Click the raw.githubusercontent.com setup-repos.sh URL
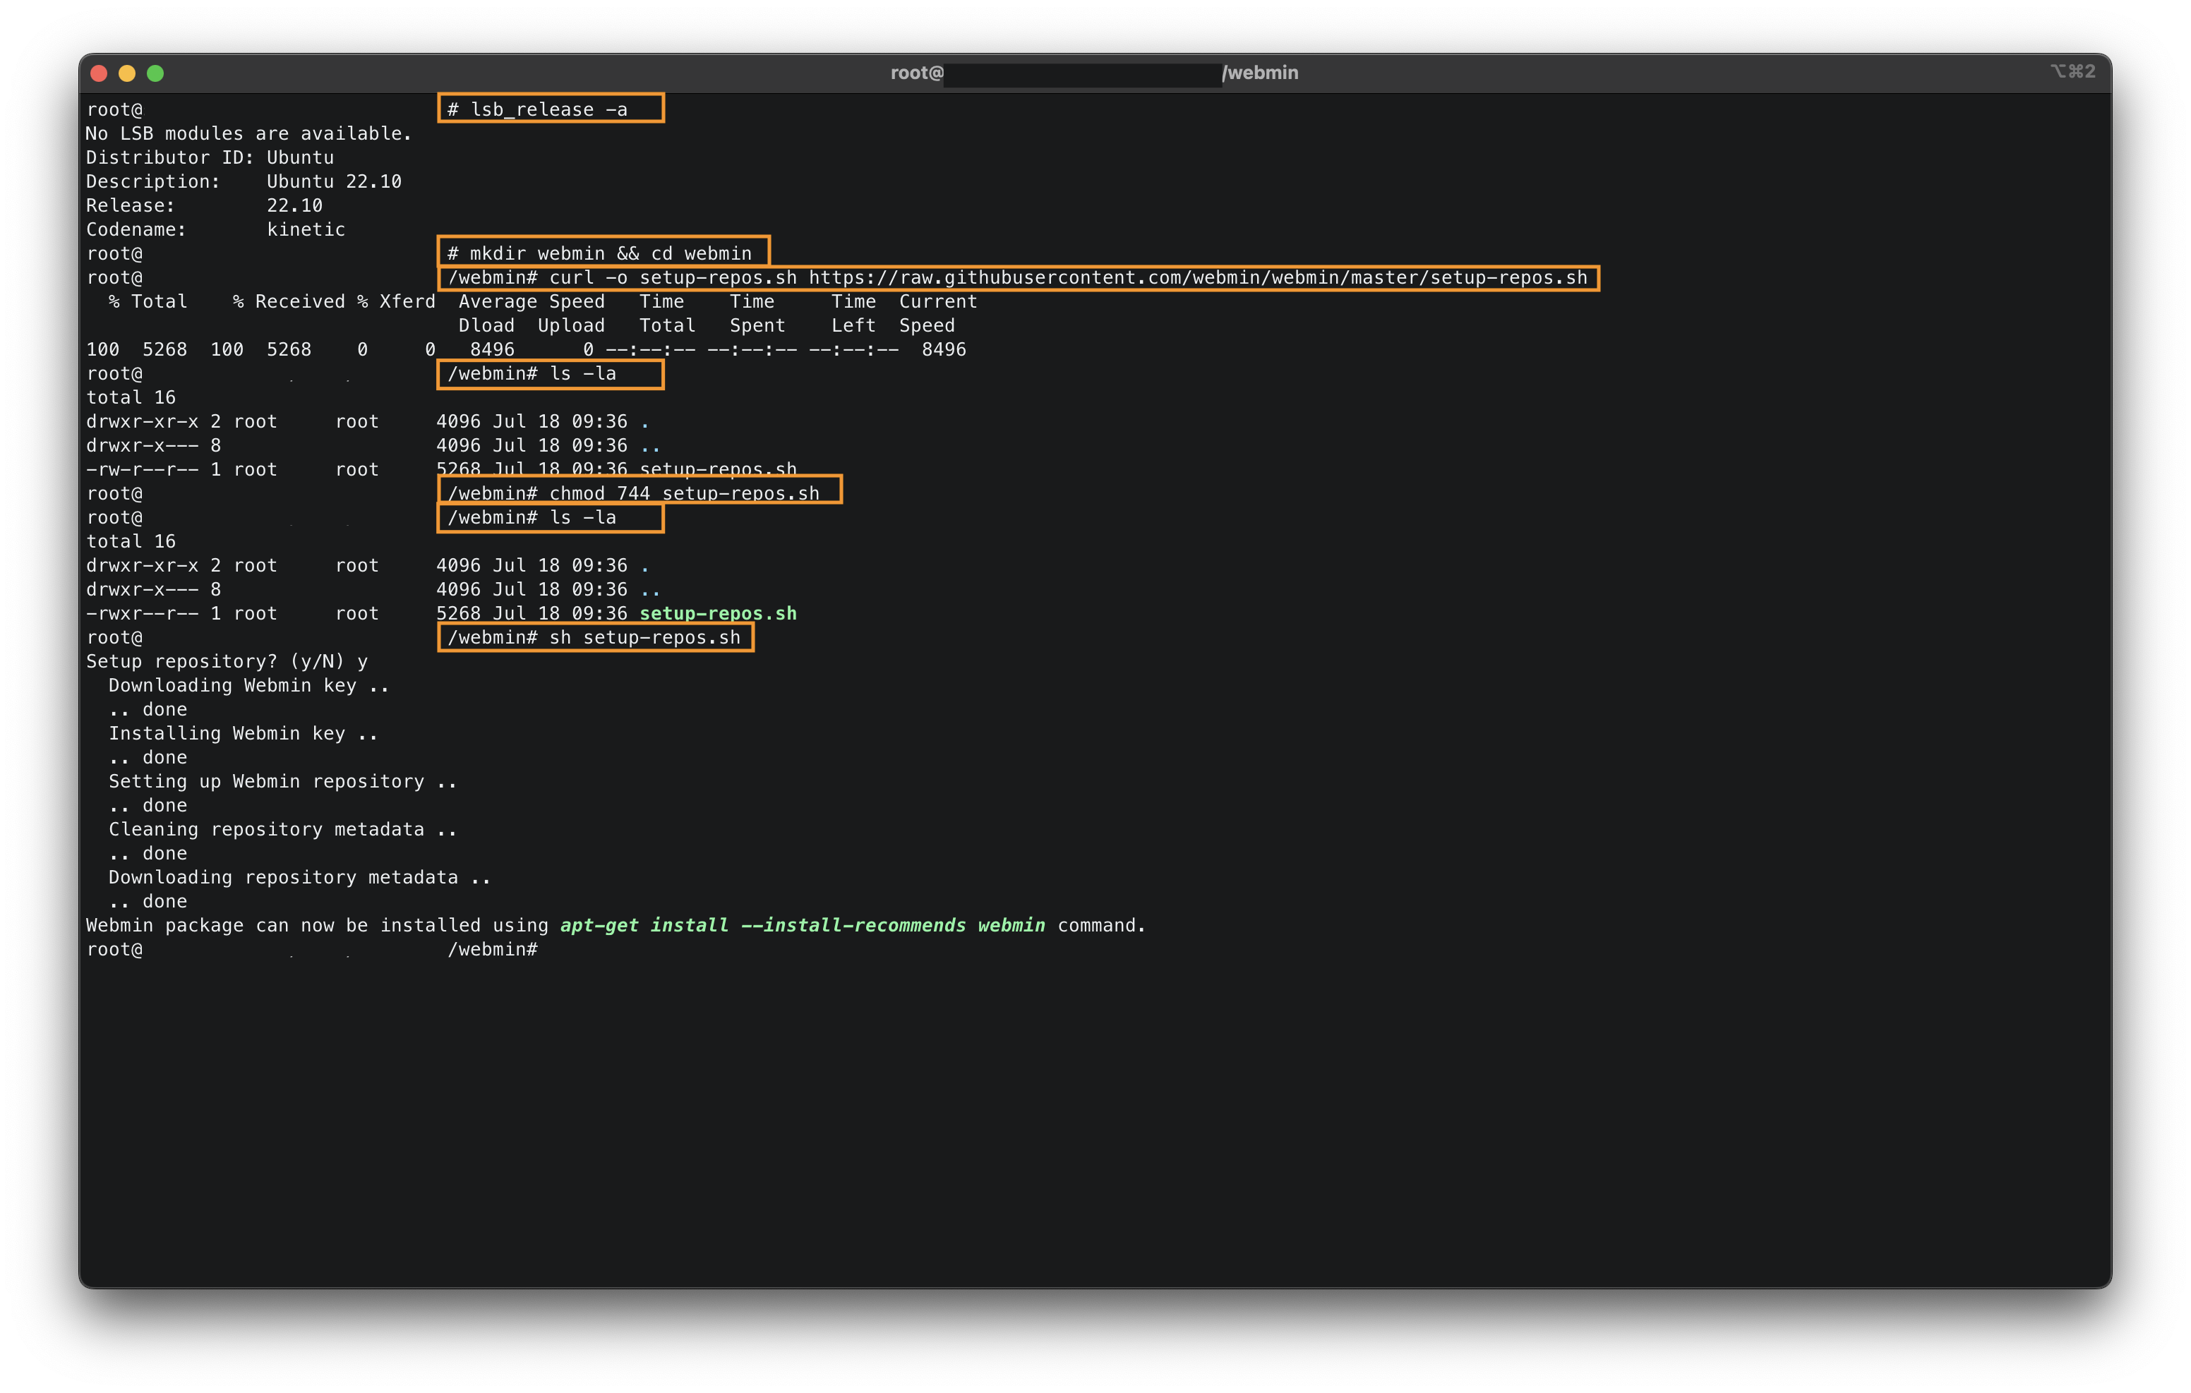This screenshot has width=2191, height=1393. tap(1197, 277)
